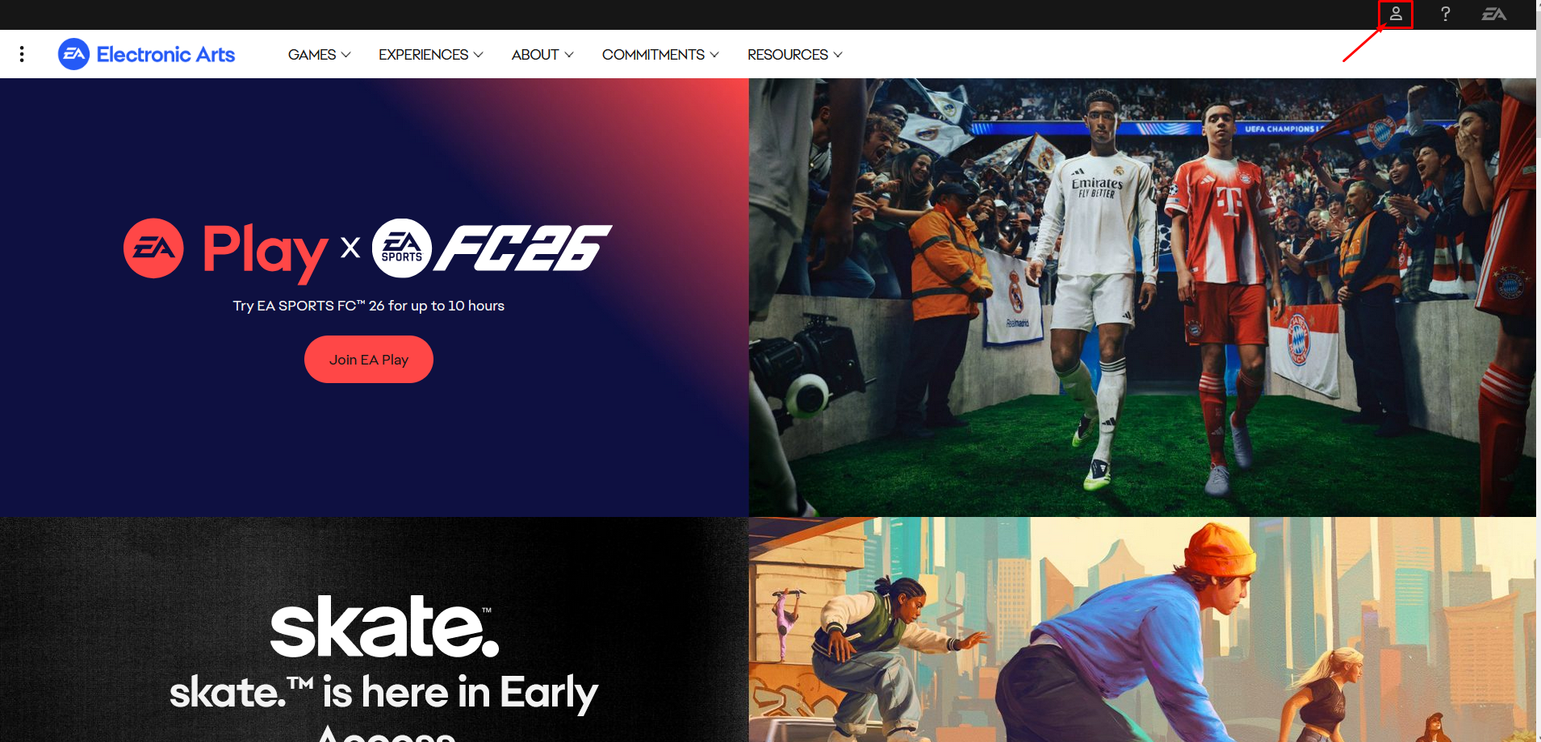The height and width of the screenshot is (742, 1541).
Task: Expand the Experiences dropdown chevron
Action: coord(479,55)
